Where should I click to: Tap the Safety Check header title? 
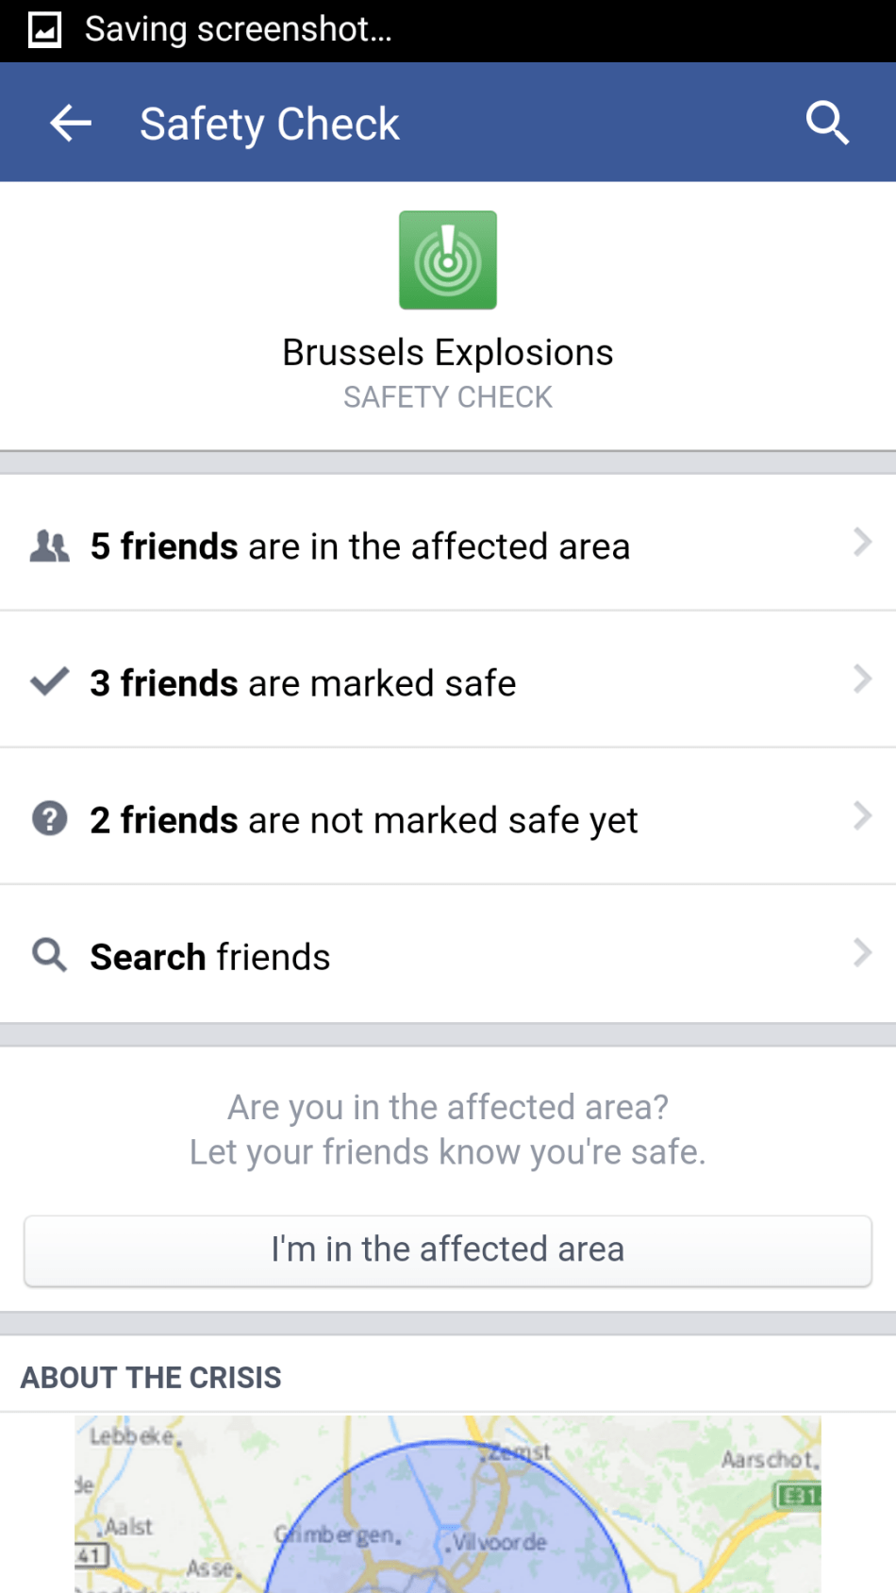pyautogui.click(x=270, y=124)
